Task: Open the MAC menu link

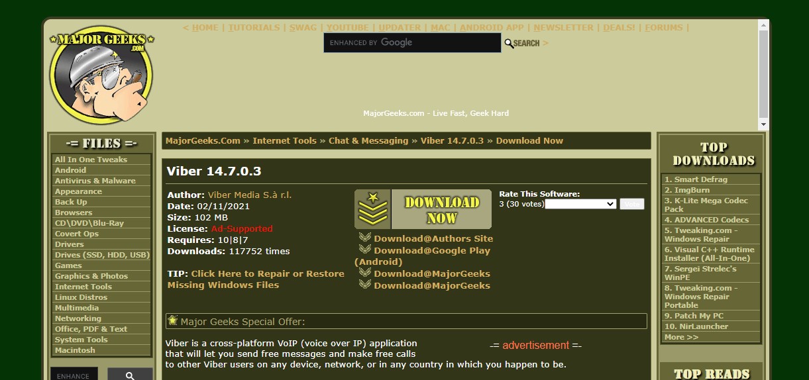Action: (x=440, y=28)
